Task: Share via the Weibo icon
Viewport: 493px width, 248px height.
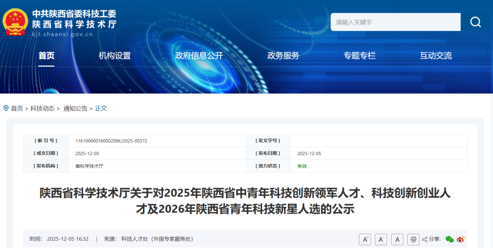Action: point(461,239)
